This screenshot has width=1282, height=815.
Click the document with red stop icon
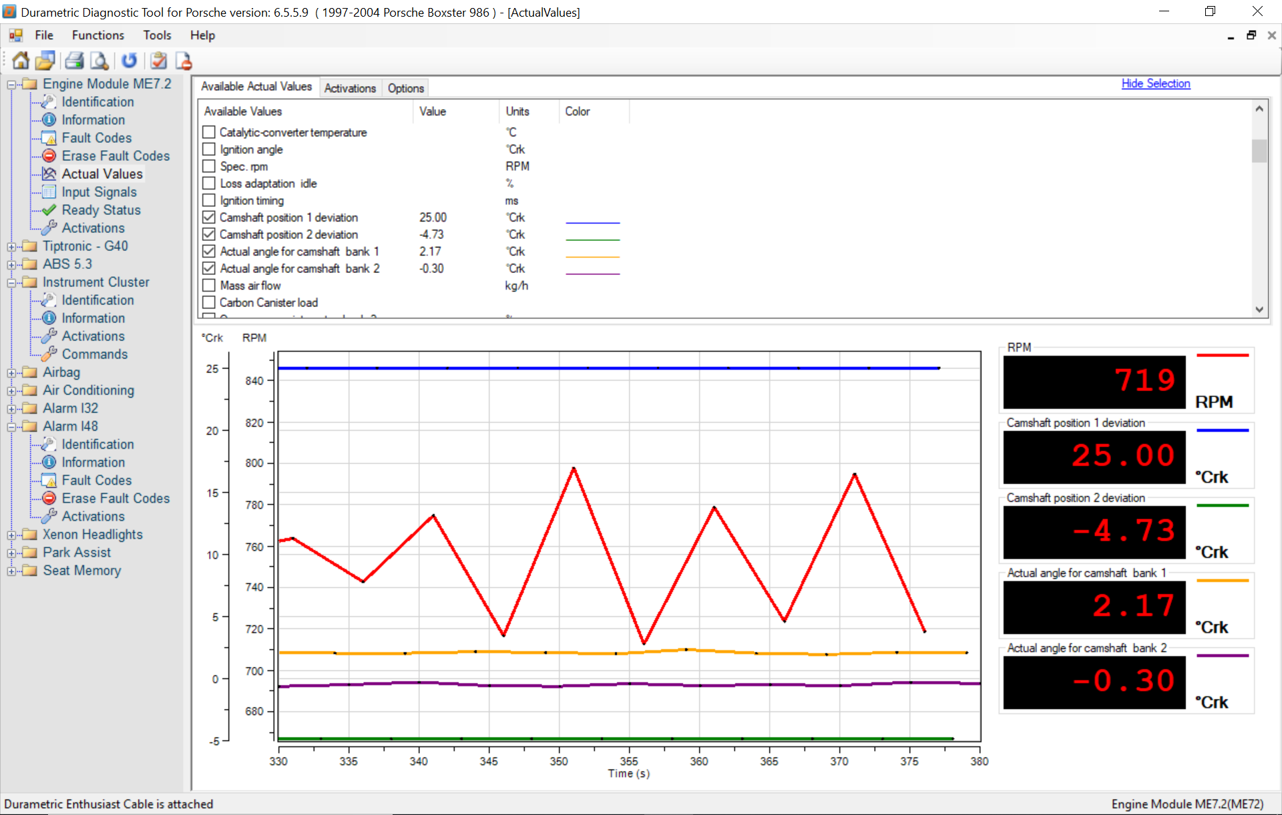(184, 61)
